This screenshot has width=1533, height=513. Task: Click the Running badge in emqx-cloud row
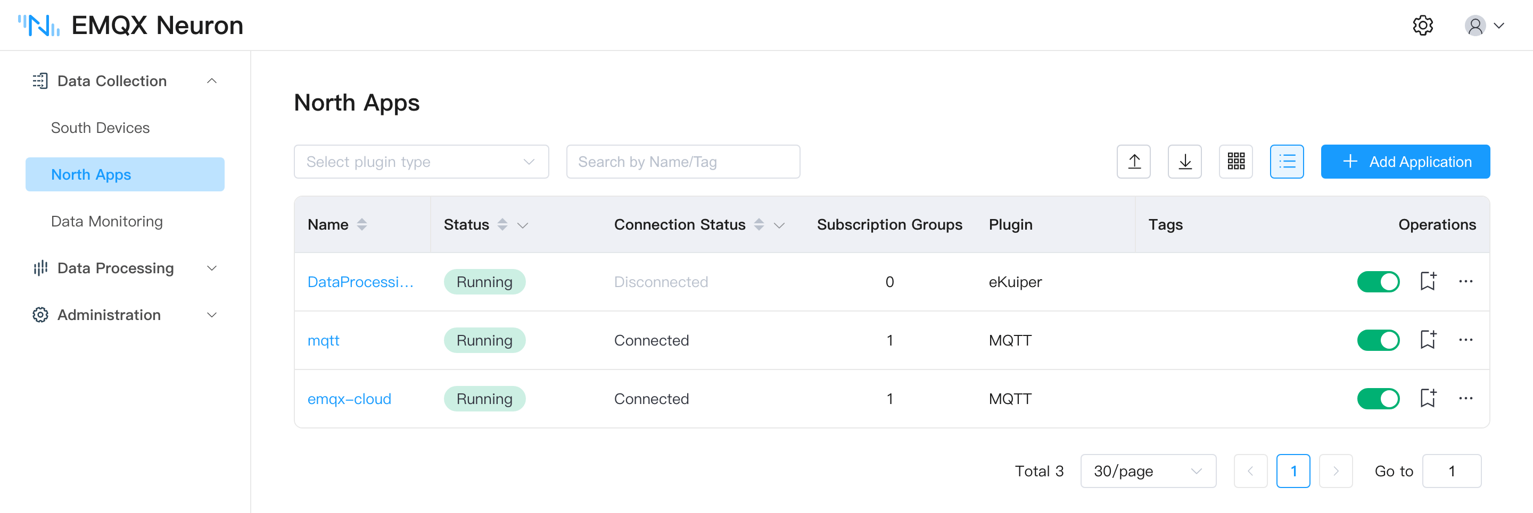point(484,399)
